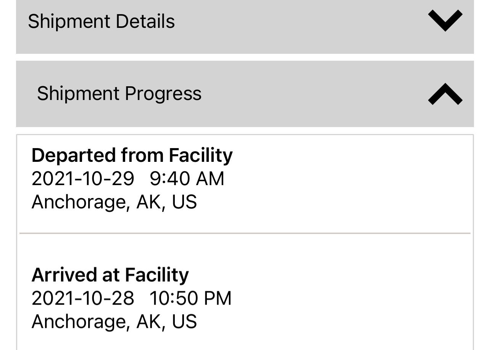The height and width of the screenshot is (350, 490).
Task: Click the 9:40 AM departure time
Action: coord(187,179)
